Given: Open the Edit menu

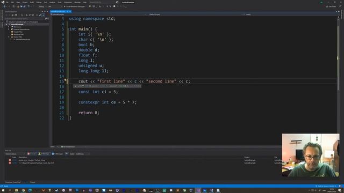Looking at the screenshot, I should tap(12, 2).
